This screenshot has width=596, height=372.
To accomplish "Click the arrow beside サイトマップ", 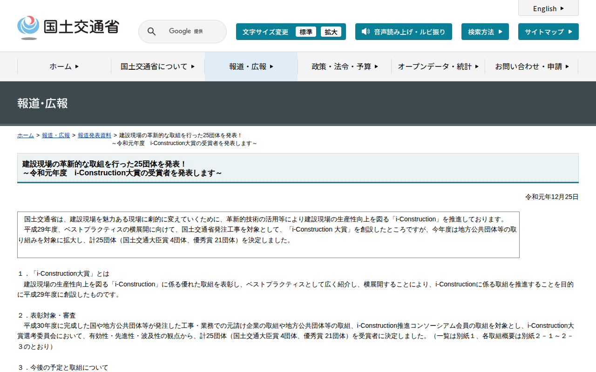I will 570,32.
